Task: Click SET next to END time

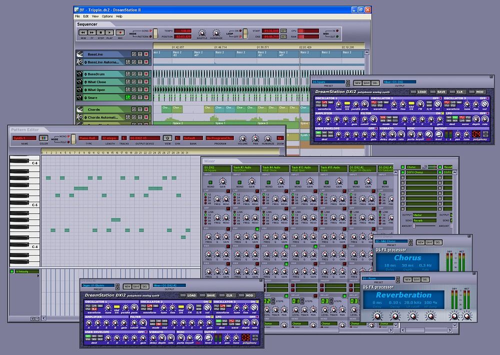Action: click(x=283, y=36)
